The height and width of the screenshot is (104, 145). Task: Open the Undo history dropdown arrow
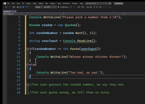(x=29, y=7)
